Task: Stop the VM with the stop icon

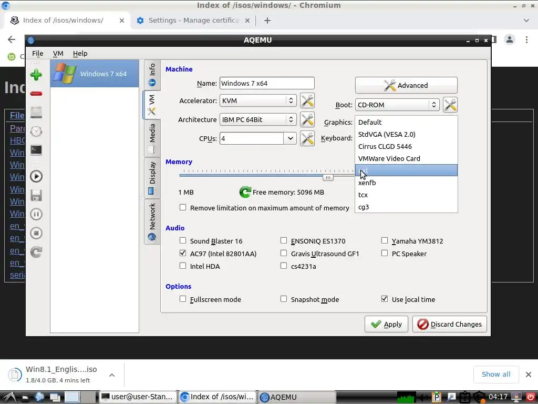Action: [x=36, y=233]
